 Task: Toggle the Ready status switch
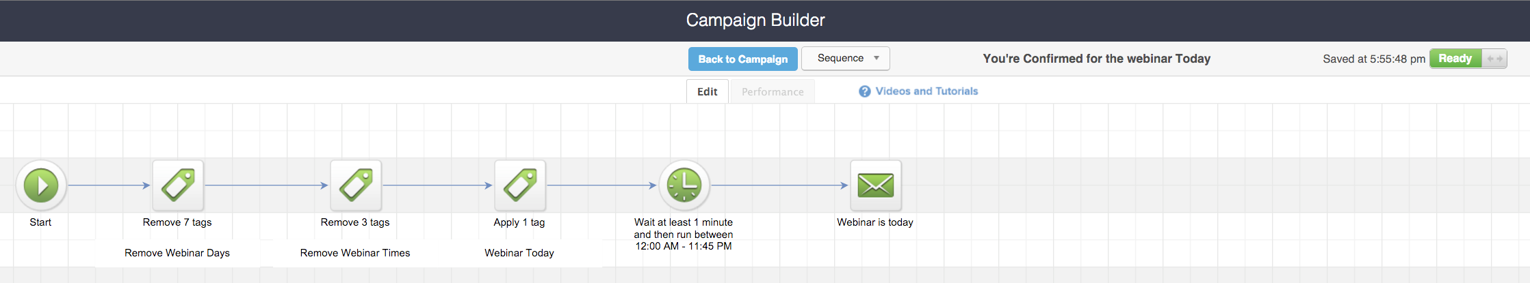tap(1455, 59)
